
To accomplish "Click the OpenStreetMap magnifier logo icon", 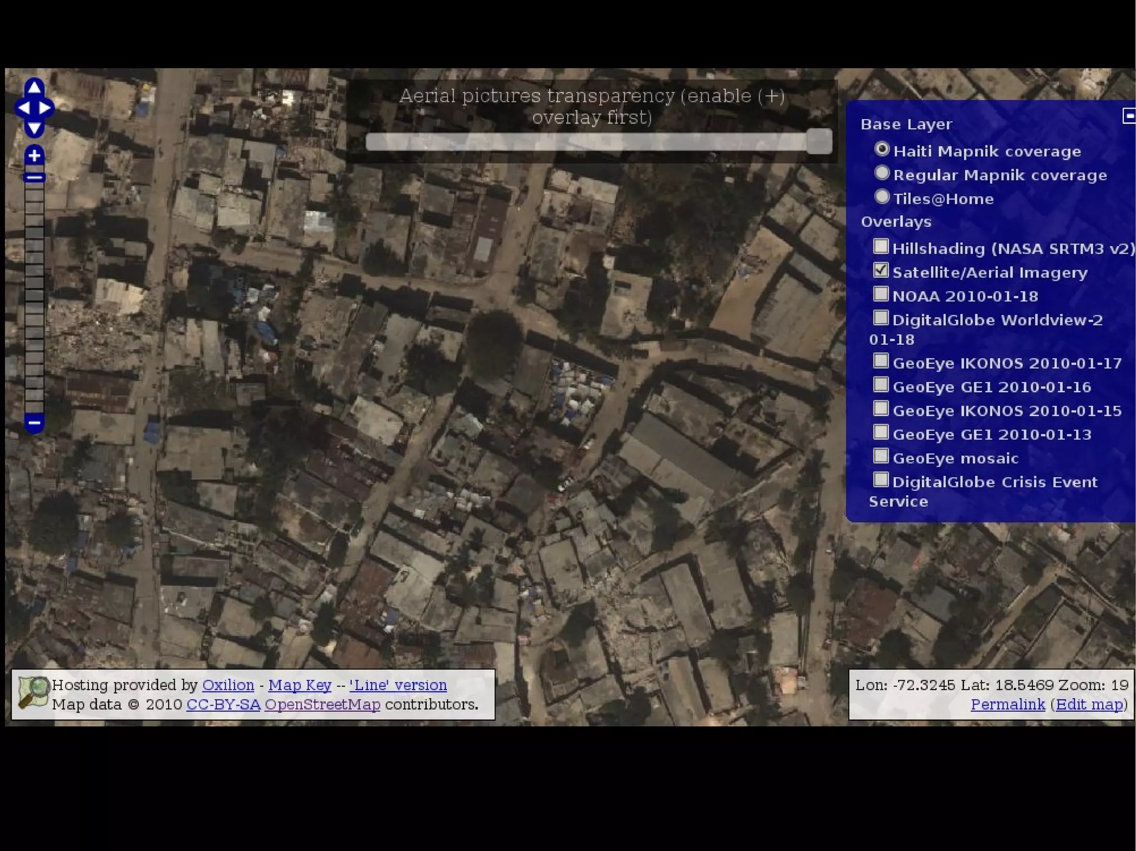I will 33,692.
